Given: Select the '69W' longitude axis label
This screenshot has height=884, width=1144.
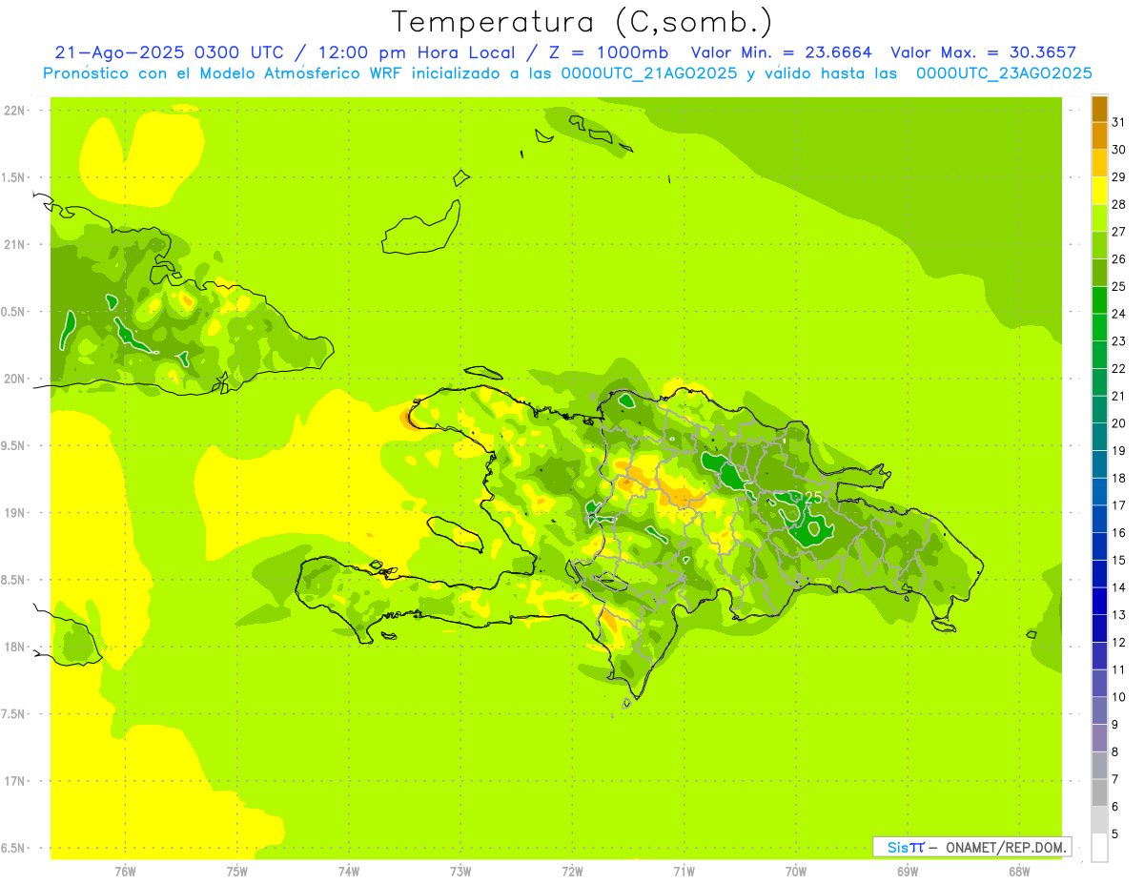Looking at the screenshot, I should (x=908, y=871).
